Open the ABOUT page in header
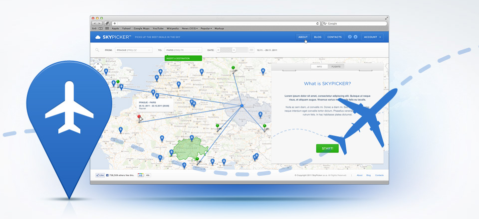 click(x=303, y=37)
